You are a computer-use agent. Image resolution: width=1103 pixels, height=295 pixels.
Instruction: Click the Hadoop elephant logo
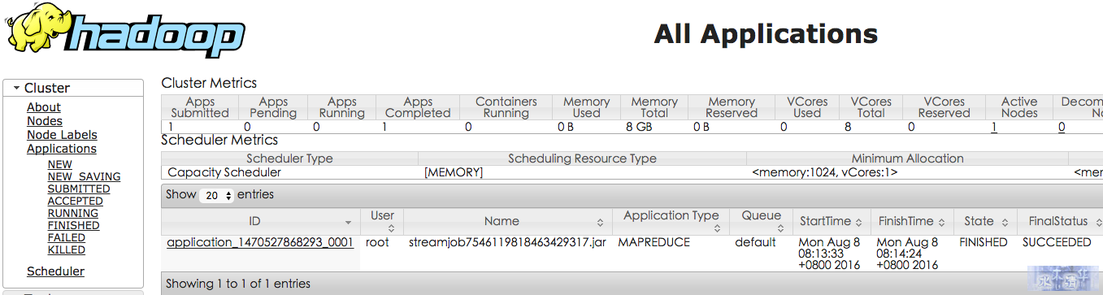pyautogui.click(x=124, y=33)
